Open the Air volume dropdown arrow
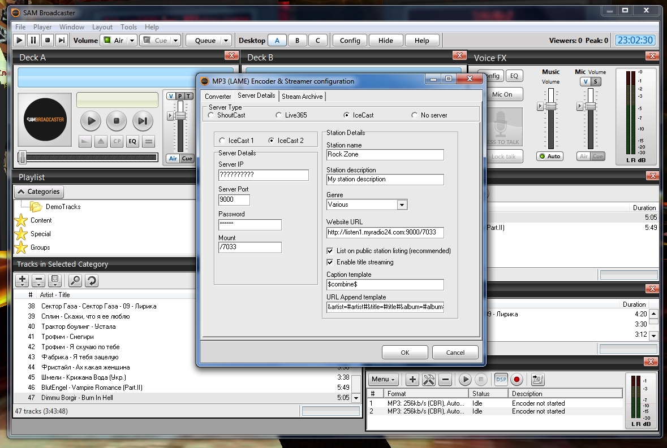Image resolution: width=667 pixels, height=448 pixels. click(x=132, y=40)
